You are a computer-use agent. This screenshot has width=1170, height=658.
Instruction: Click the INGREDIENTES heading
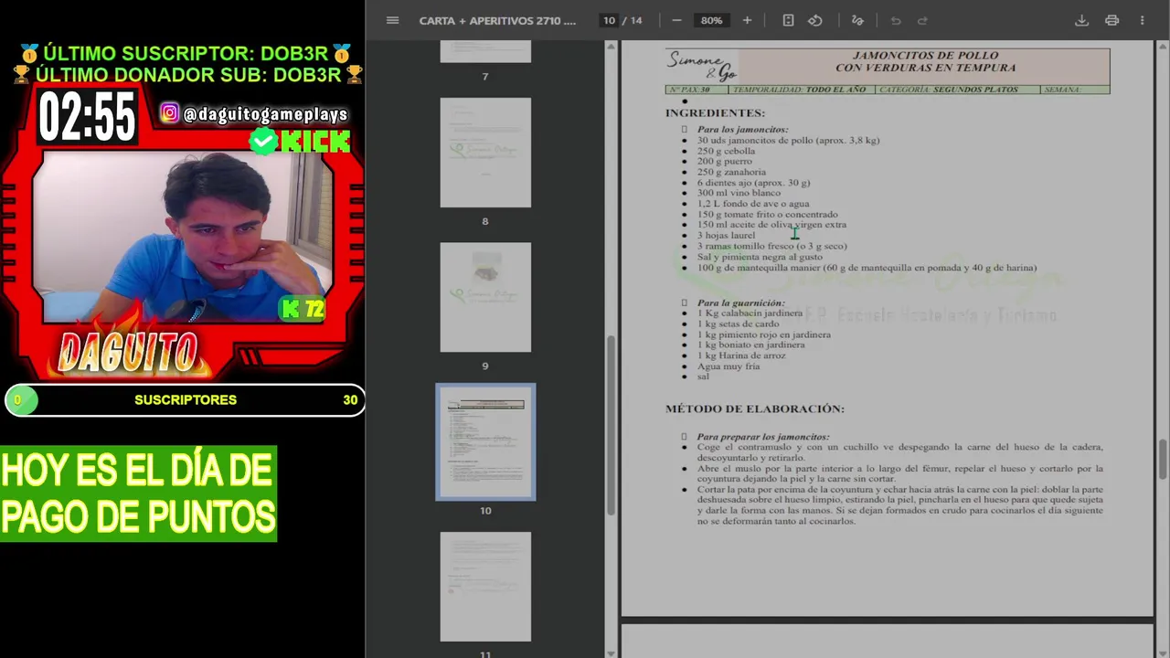pyautogui.click(x=715, y=113)
